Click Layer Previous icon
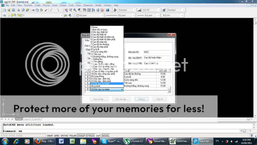The height and width of the screenshot is (145, 257). pos(70,15)
